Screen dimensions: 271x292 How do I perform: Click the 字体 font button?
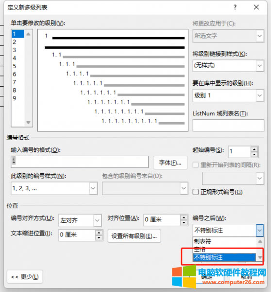tap(170, 163)
